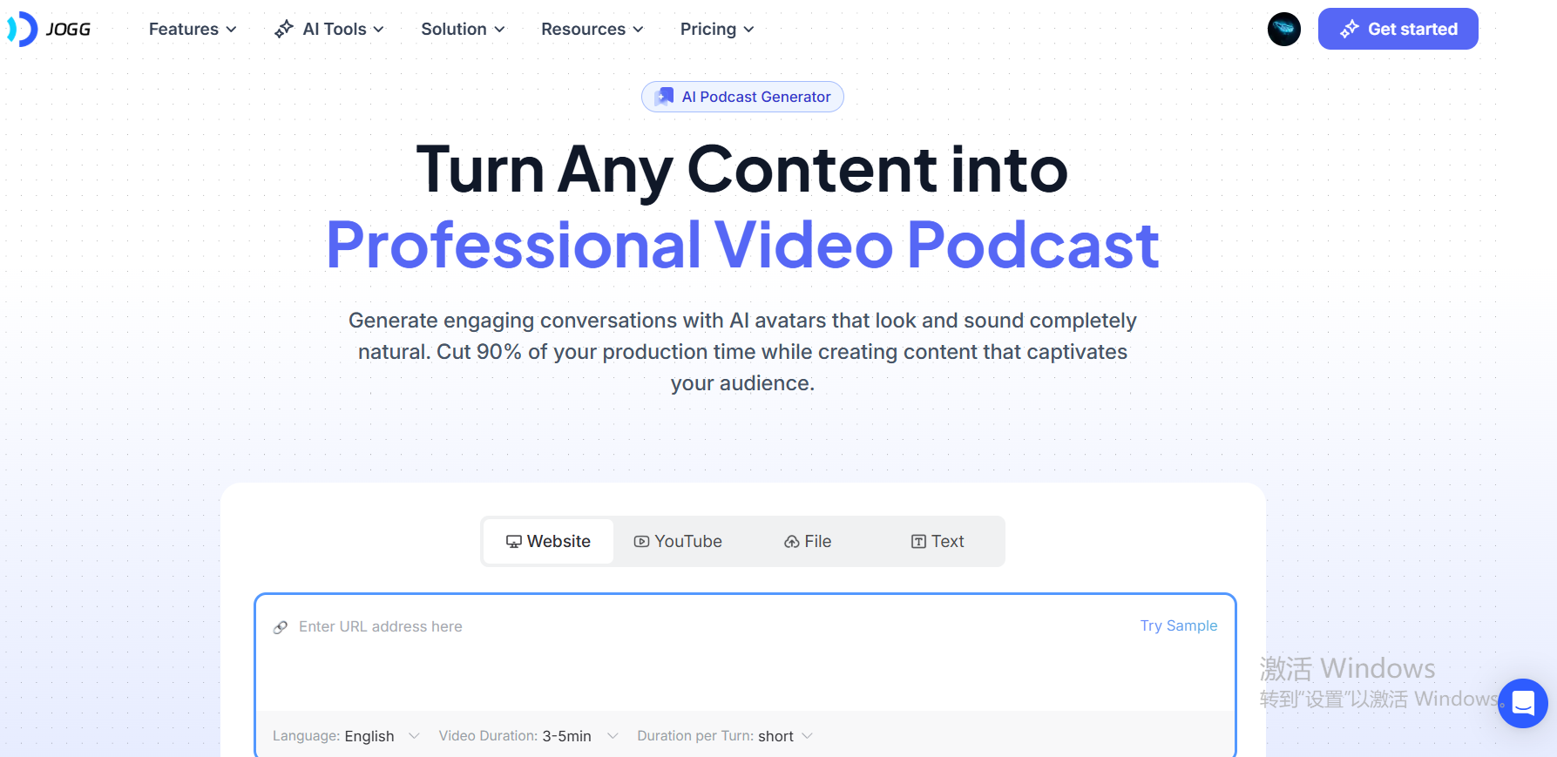Click the Get started button

(1398, 29)
